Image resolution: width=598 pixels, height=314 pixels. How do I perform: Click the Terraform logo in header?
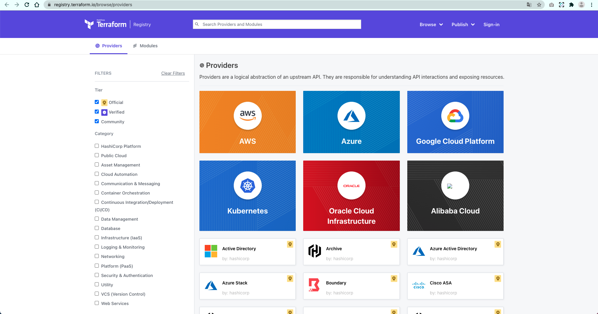pos(105,24)
